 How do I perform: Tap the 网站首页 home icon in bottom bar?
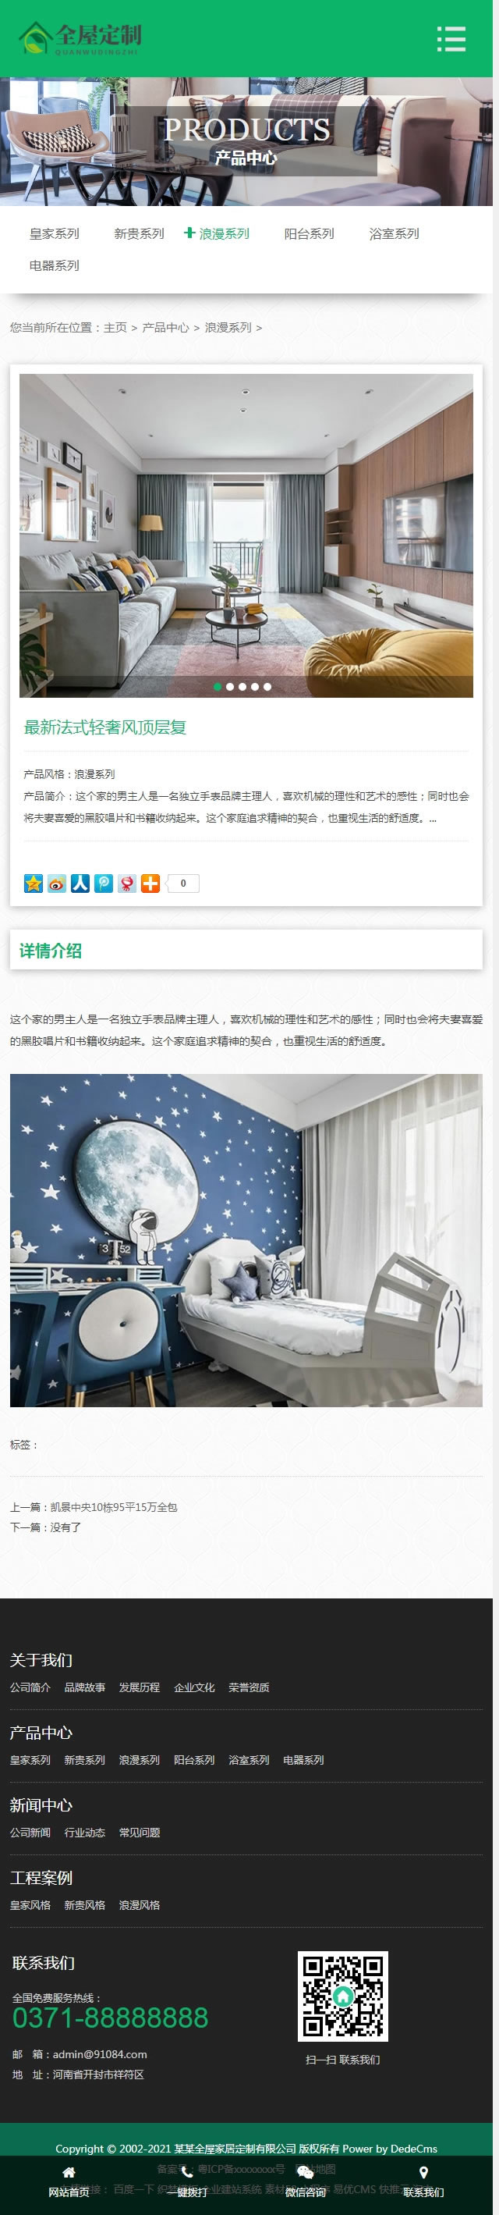tap(69, 2172)
